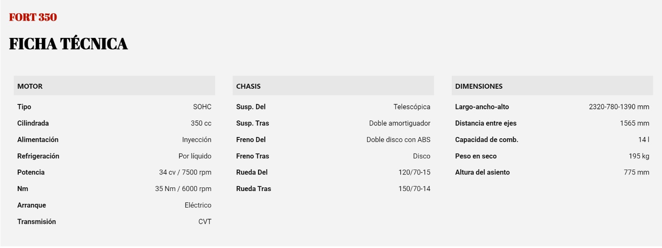The width and height of the screenshot is (662, 248).
Task: Select the DIMENSIONES section header
Action: pos(552,86)
